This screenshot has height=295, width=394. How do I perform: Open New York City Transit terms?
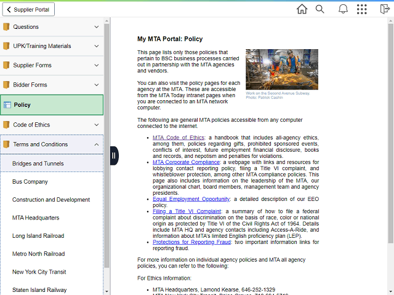coord(52,272)
